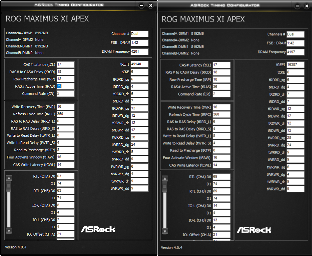Click tWTR_S field in left window

[x=65, y=143]
